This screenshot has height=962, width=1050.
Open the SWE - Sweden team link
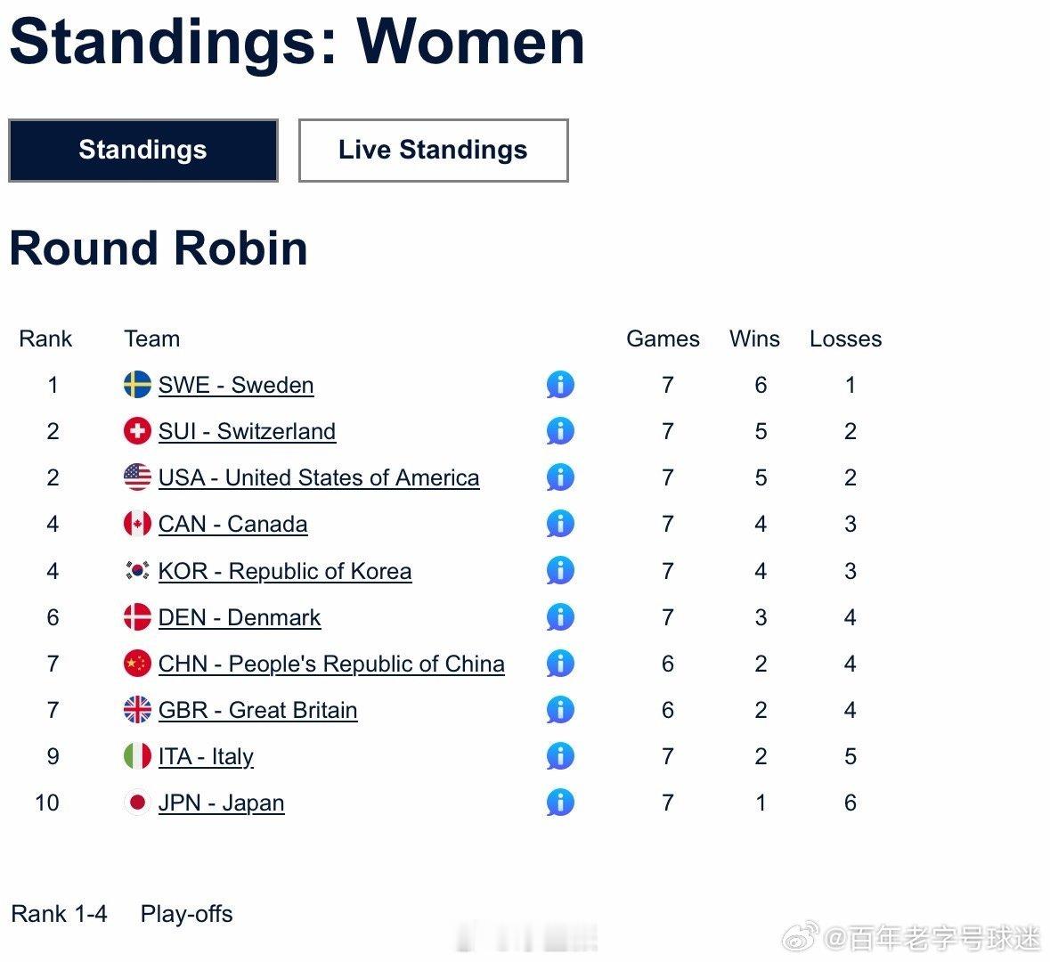(236, 385)
